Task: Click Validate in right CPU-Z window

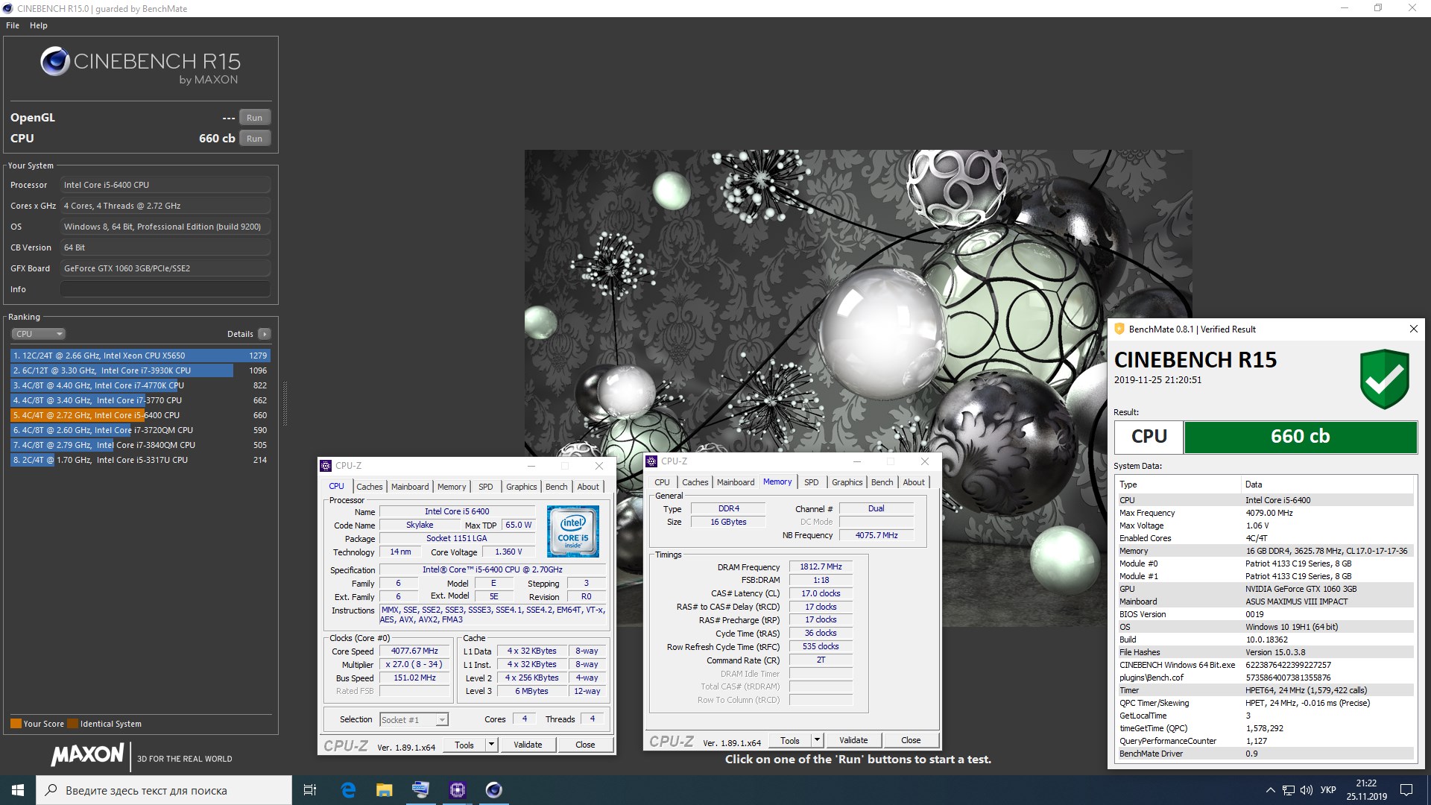Action: point(853,740)
